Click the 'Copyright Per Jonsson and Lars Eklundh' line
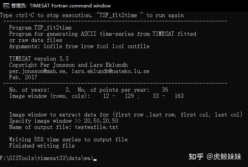248x167 pixels. pyautogui.click(x=69, y=65)
